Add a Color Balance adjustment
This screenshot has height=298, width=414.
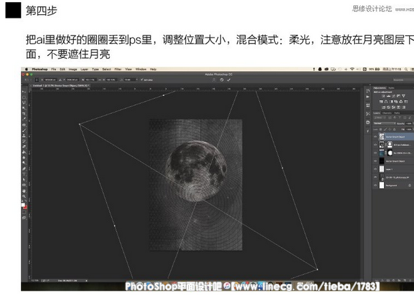[386, 102]
